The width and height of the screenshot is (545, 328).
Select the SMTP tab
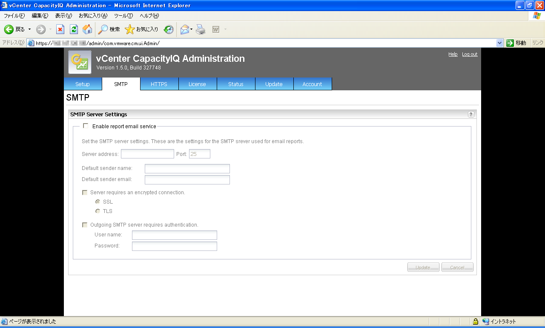click(121, 84)
